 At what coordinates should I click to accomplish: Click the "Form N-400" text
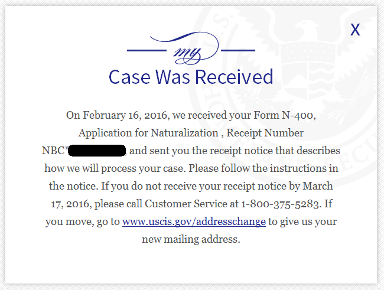tap(283, 115)
